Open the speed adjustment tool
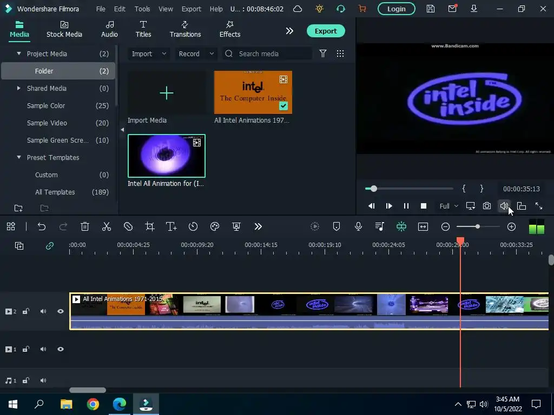554x415 pixels. tap(193, 226)
